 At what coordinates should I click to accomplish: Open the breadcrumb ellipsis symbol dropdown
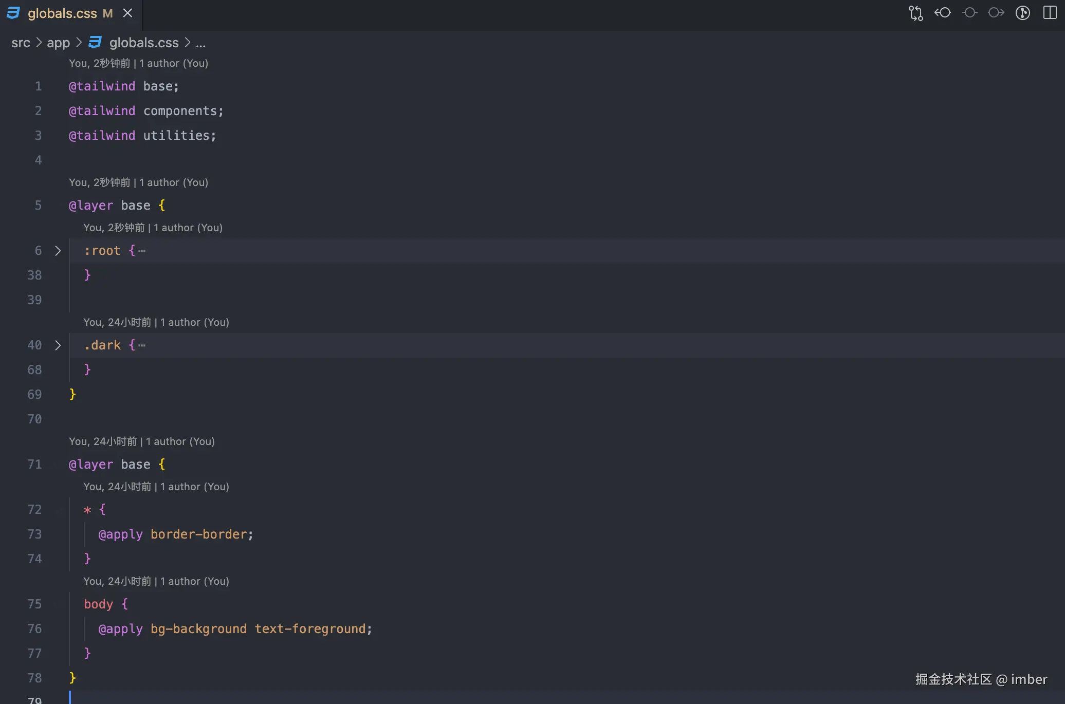tap(200, 43)
